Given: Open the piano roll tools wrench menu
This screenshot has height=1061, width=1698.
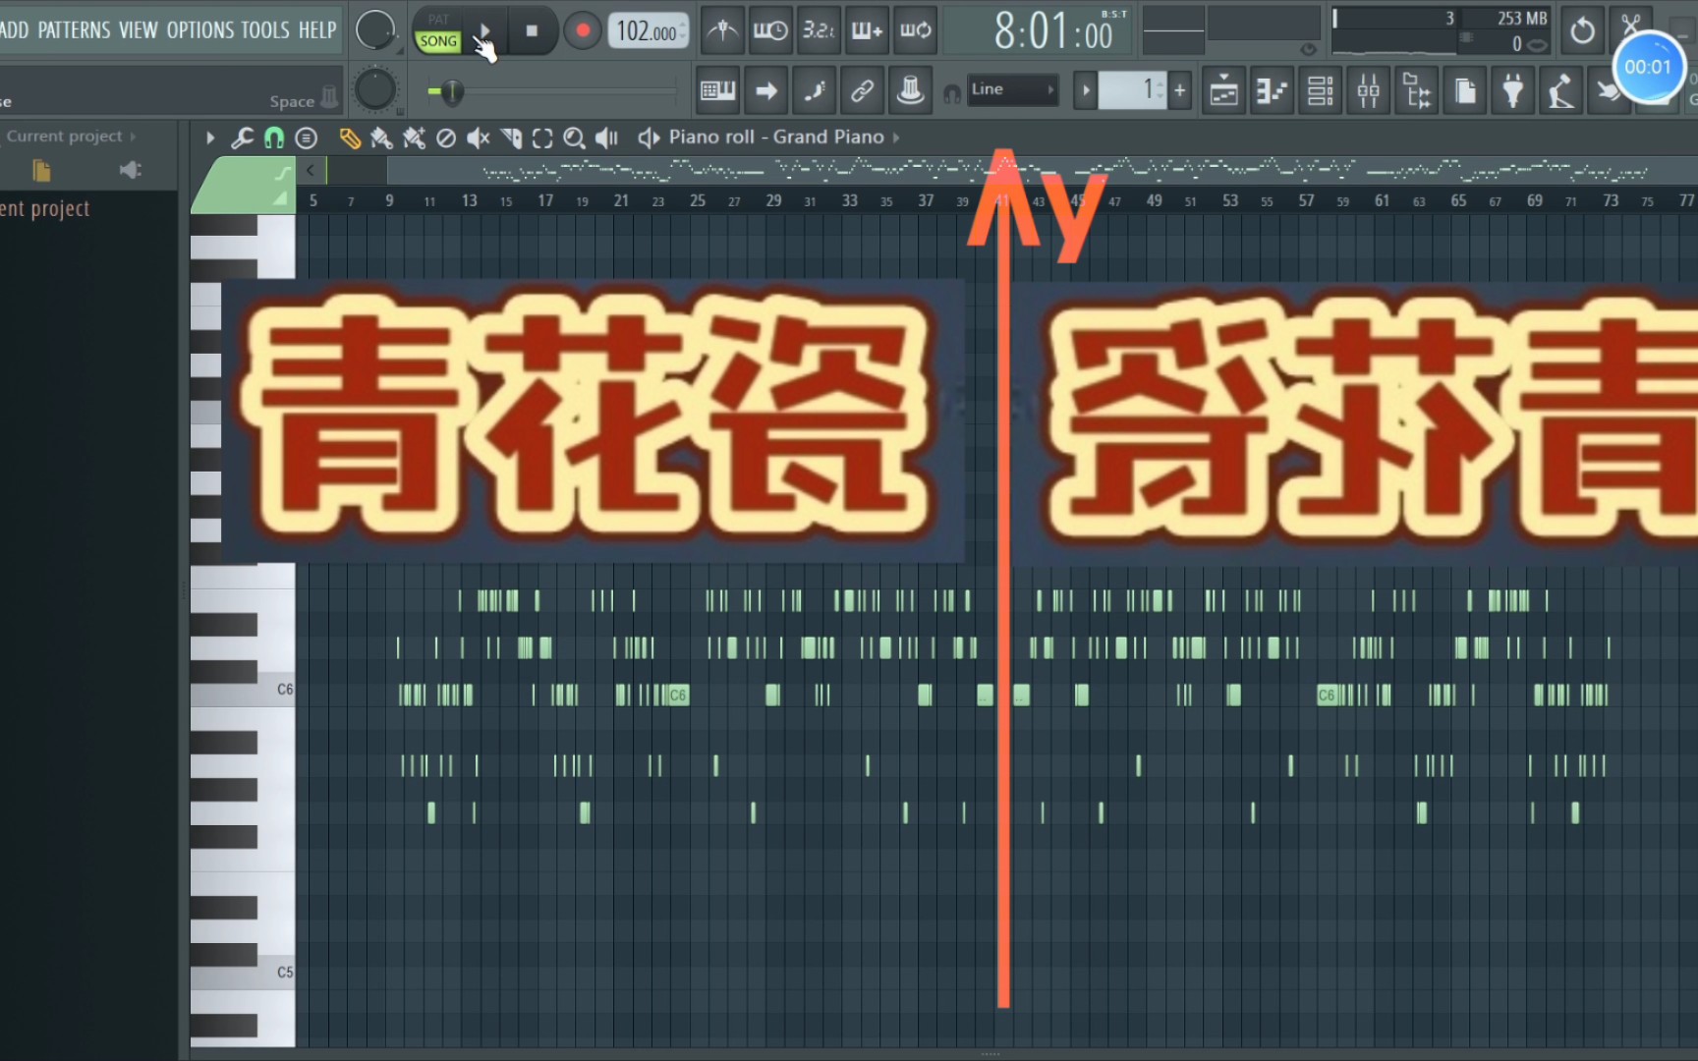Looking at the screenshot, I should click(242, 139).
